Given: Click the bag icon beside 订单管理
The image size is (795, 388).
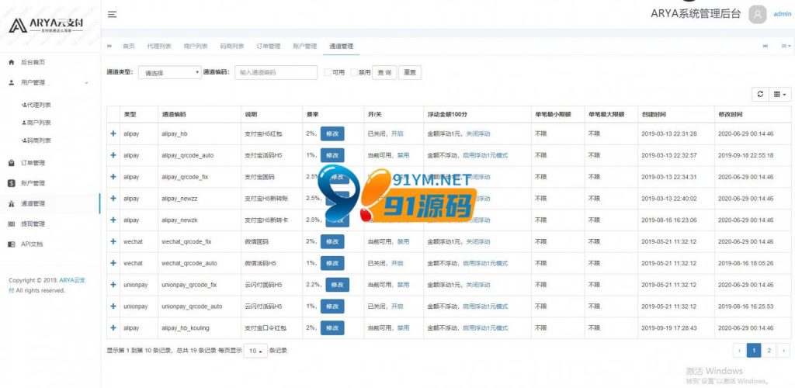Looking at the screenshot, I should click(x=12, y=163).
